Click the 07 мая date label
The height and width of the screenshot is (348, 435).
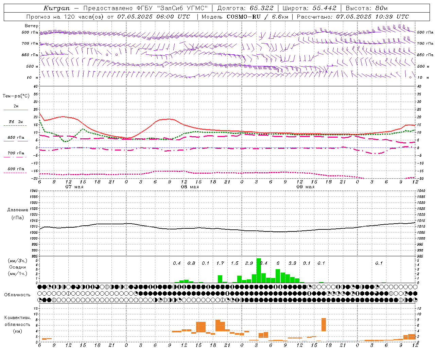74,187
